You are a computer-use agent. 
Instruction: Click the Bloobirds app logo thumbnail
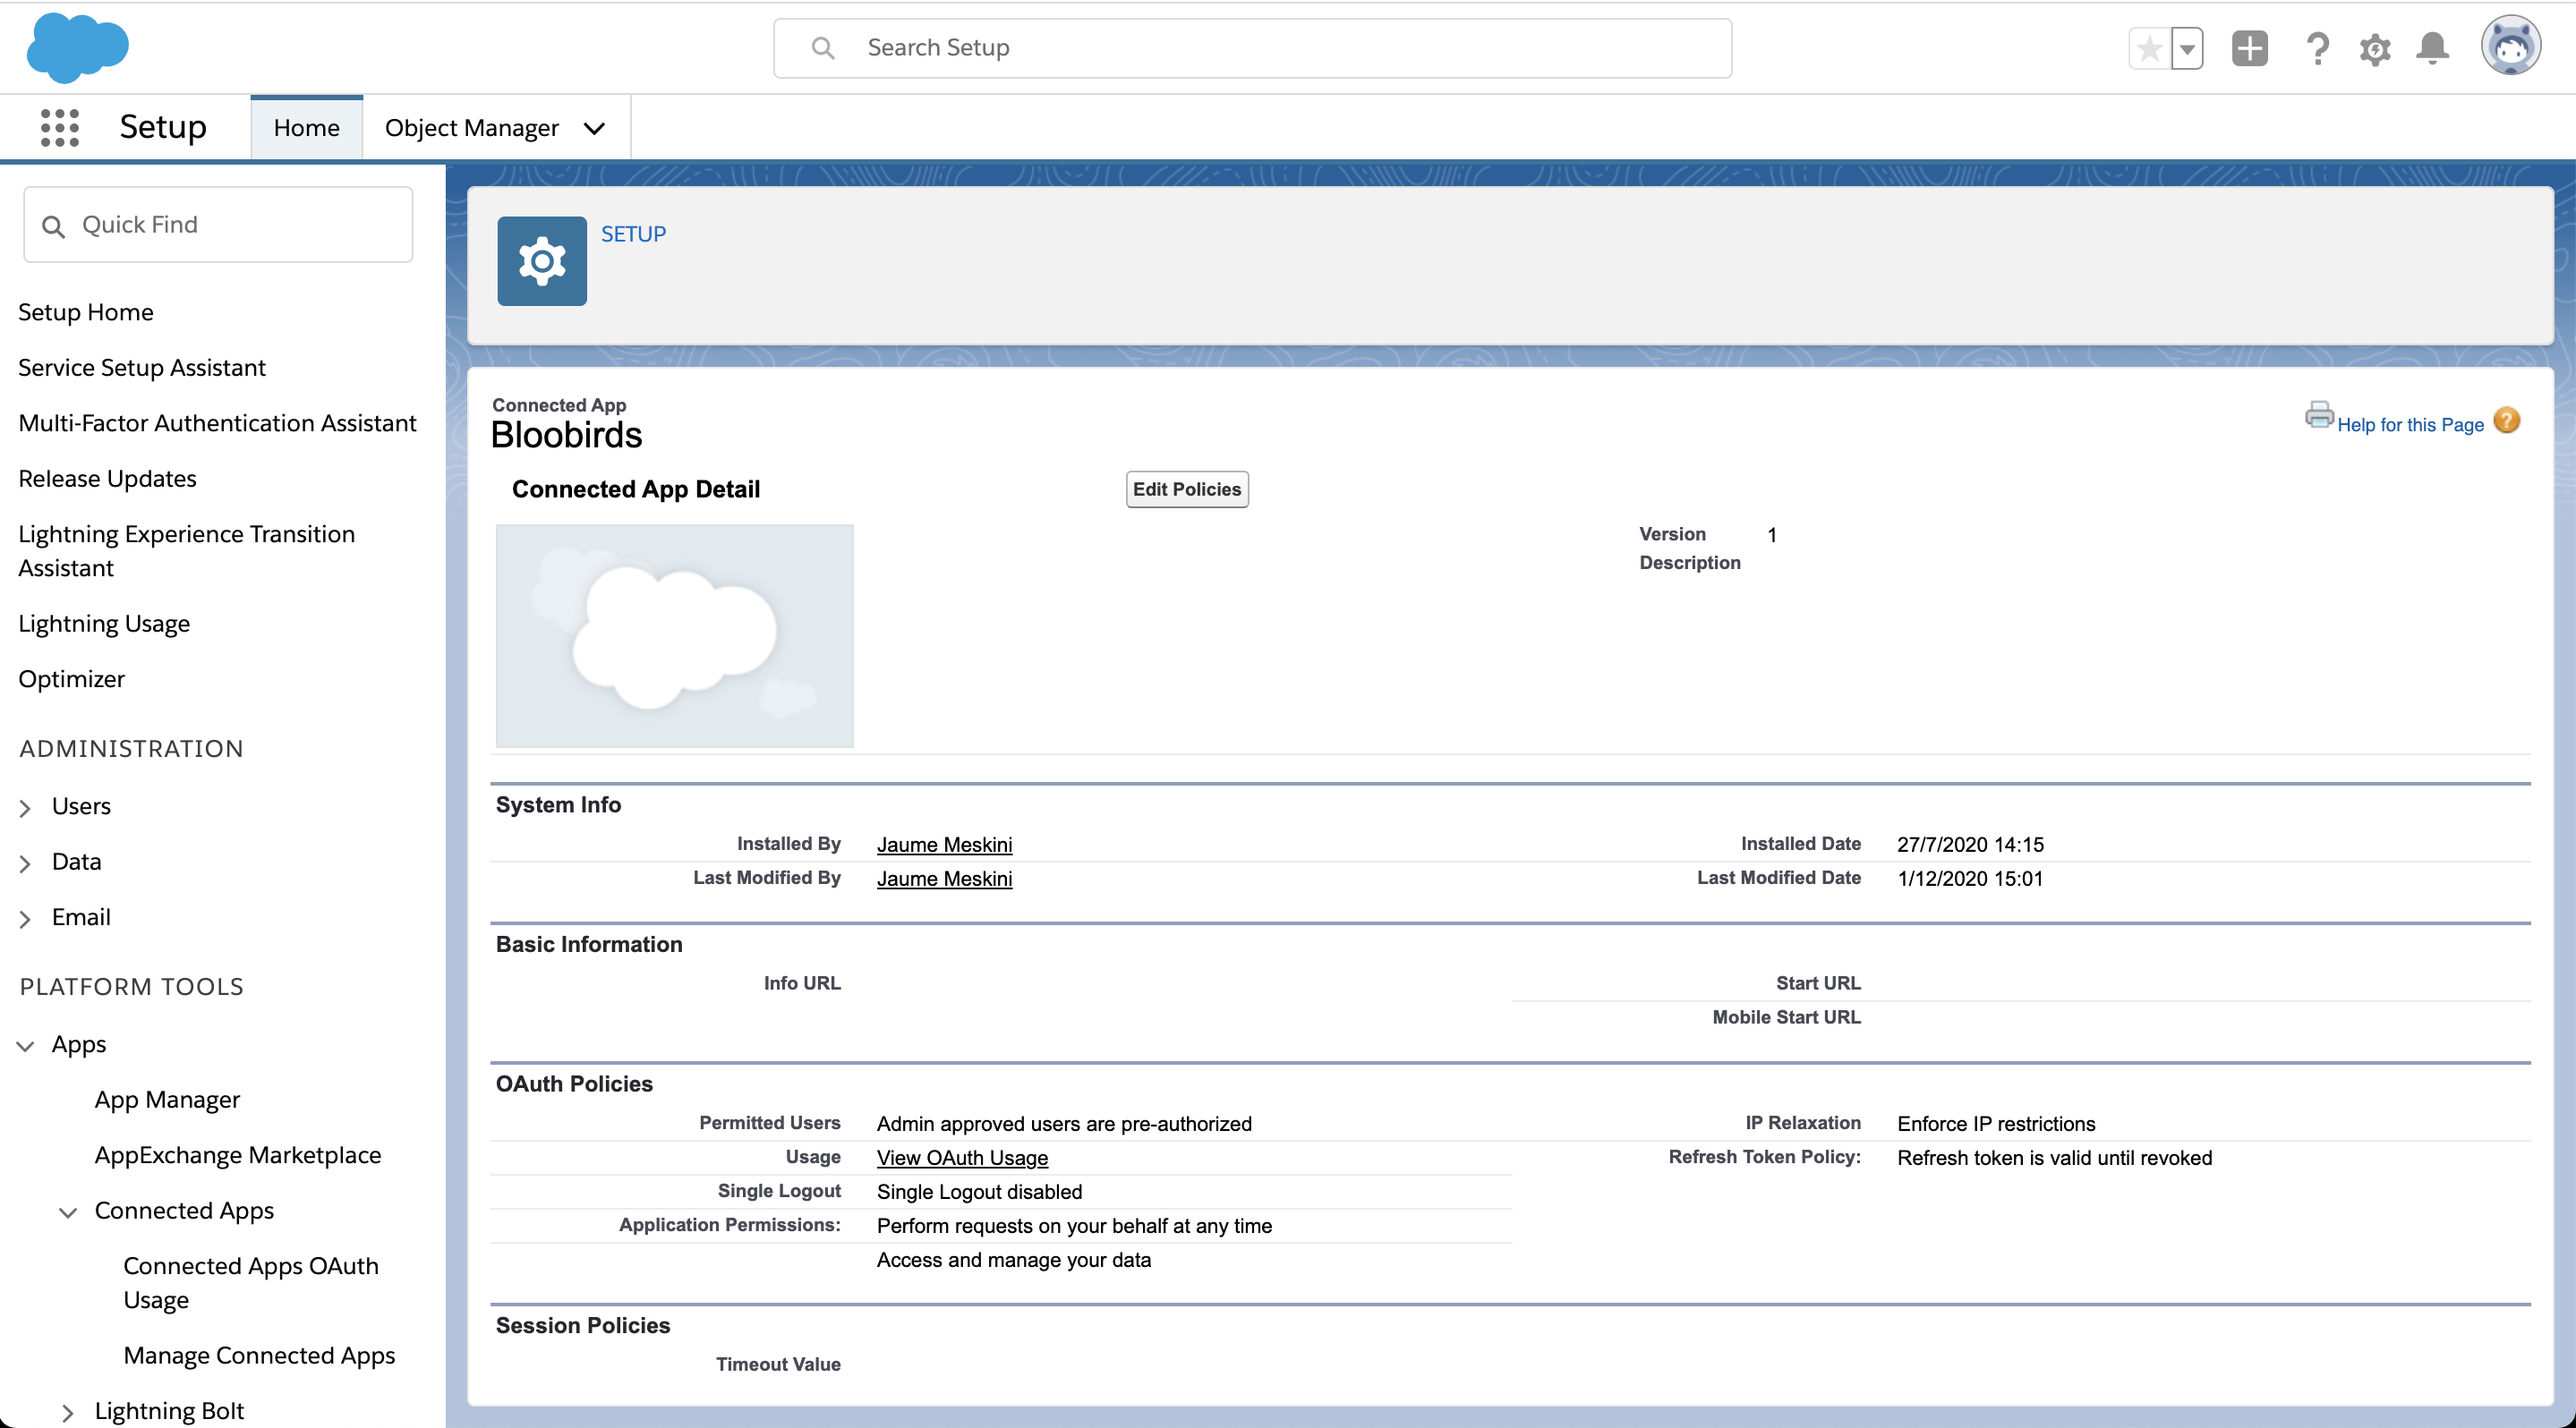click(x=675, y=635)
